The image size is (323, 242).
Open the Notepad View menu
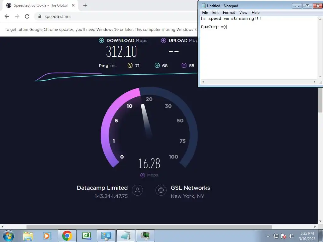[x=243, y=13]
